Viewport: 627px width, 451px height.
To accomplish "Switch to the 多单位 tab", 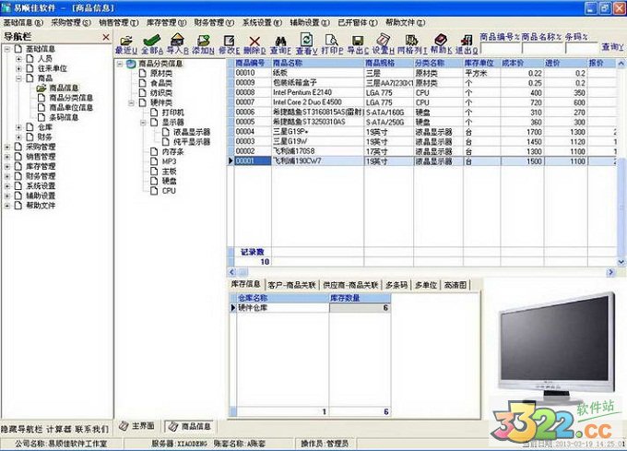I will pyautogui.click(x=426, y=285).
